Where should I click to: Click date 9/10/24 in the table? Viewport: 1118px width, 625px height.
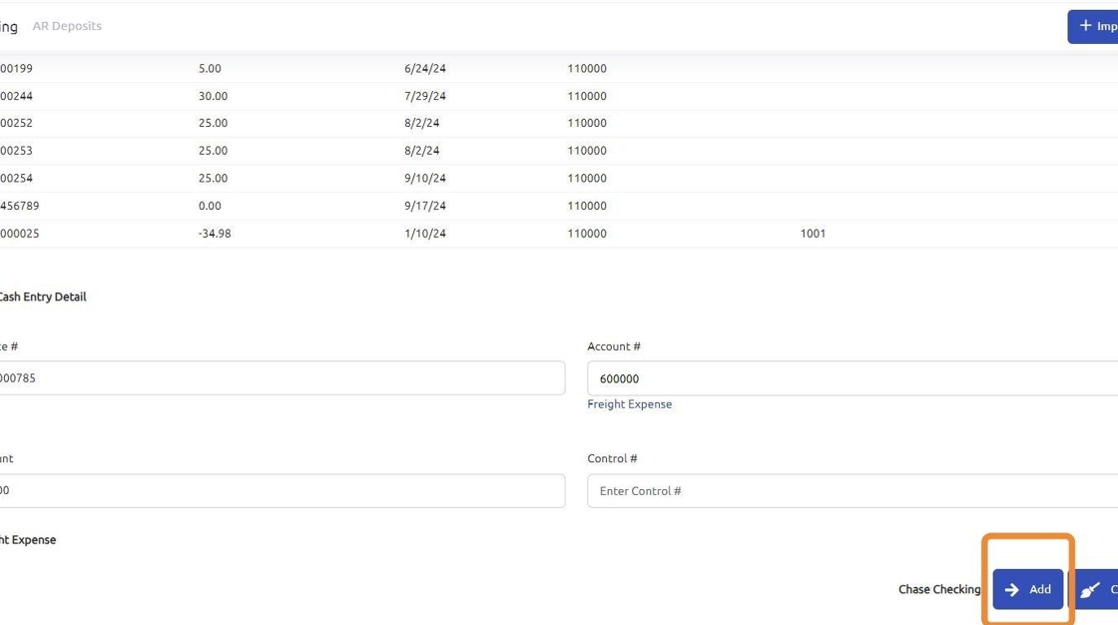click(425, 178)
